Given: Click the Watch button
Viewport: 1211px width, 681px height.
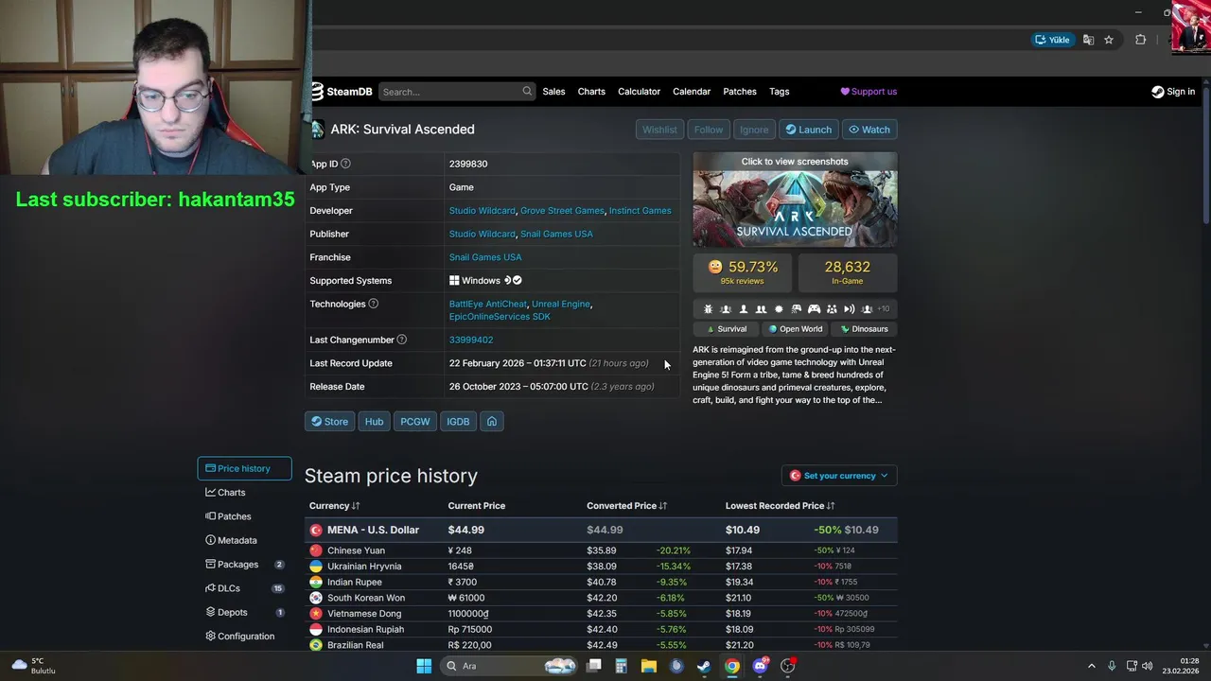Looking at the screenshot, I should [869, 130].
